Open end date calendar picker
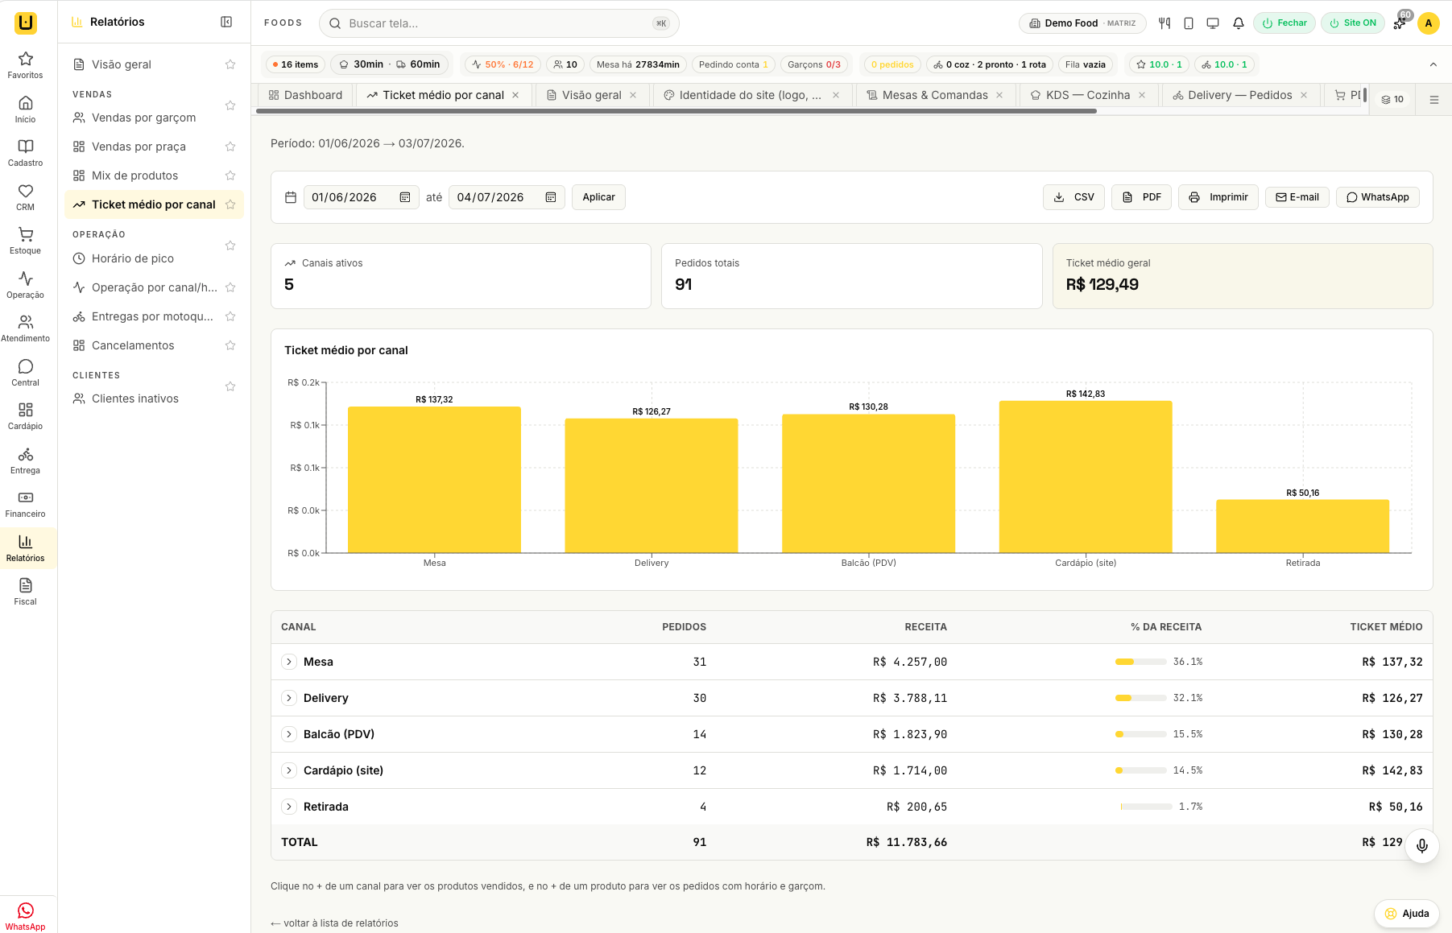Screen dimensions: 1452x933 point(551,197)
